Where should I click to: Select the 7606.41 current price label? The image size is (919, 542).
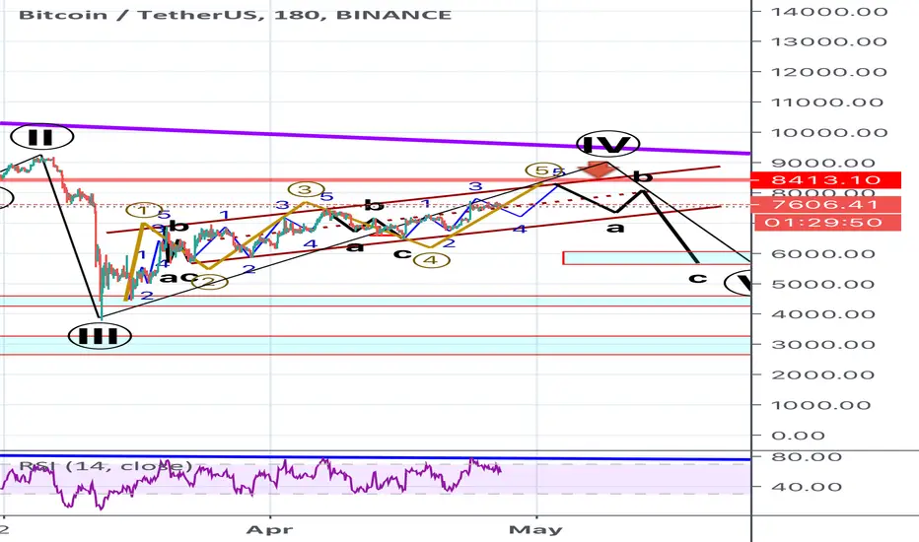pyautogui.click(x=826, y=205)
